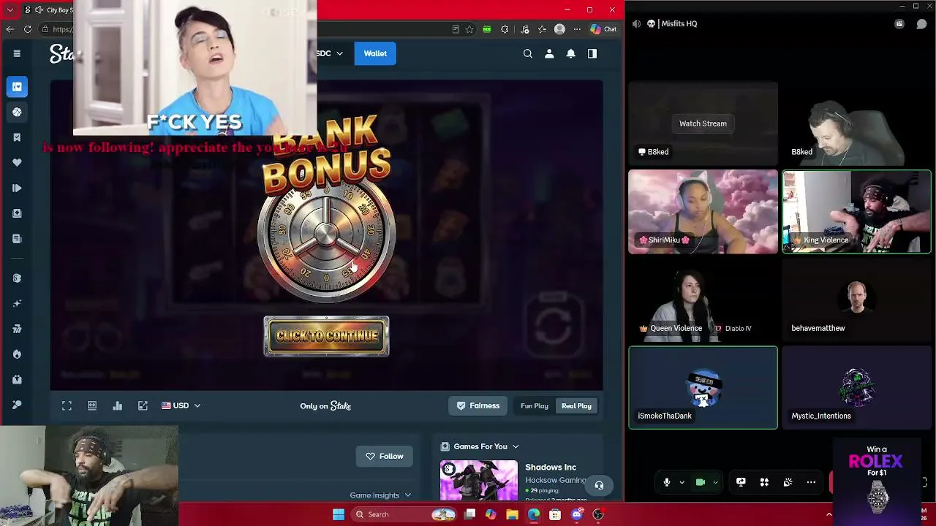Open Microsoft Store from the taskbar
Screen dimensions: 936x526
point(555,514)
